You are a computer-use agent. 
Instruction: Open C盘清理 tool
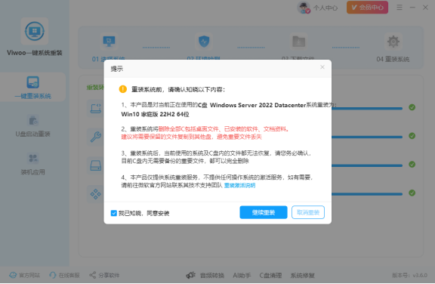click(x=270, y=276)
